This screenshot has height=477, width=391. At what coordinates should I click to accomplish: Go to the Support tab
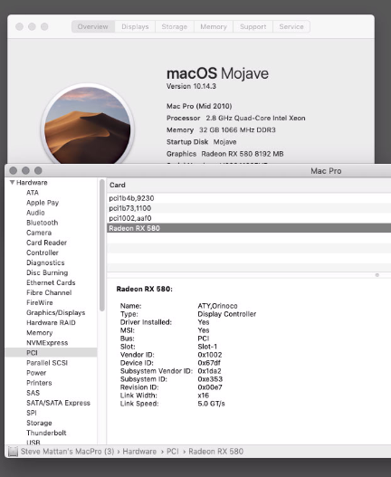coord(253,27)
